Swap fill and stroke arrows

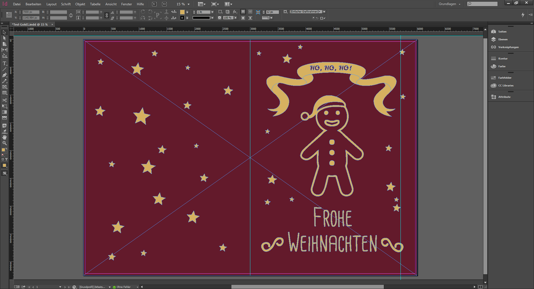click(x=6, y=149)
